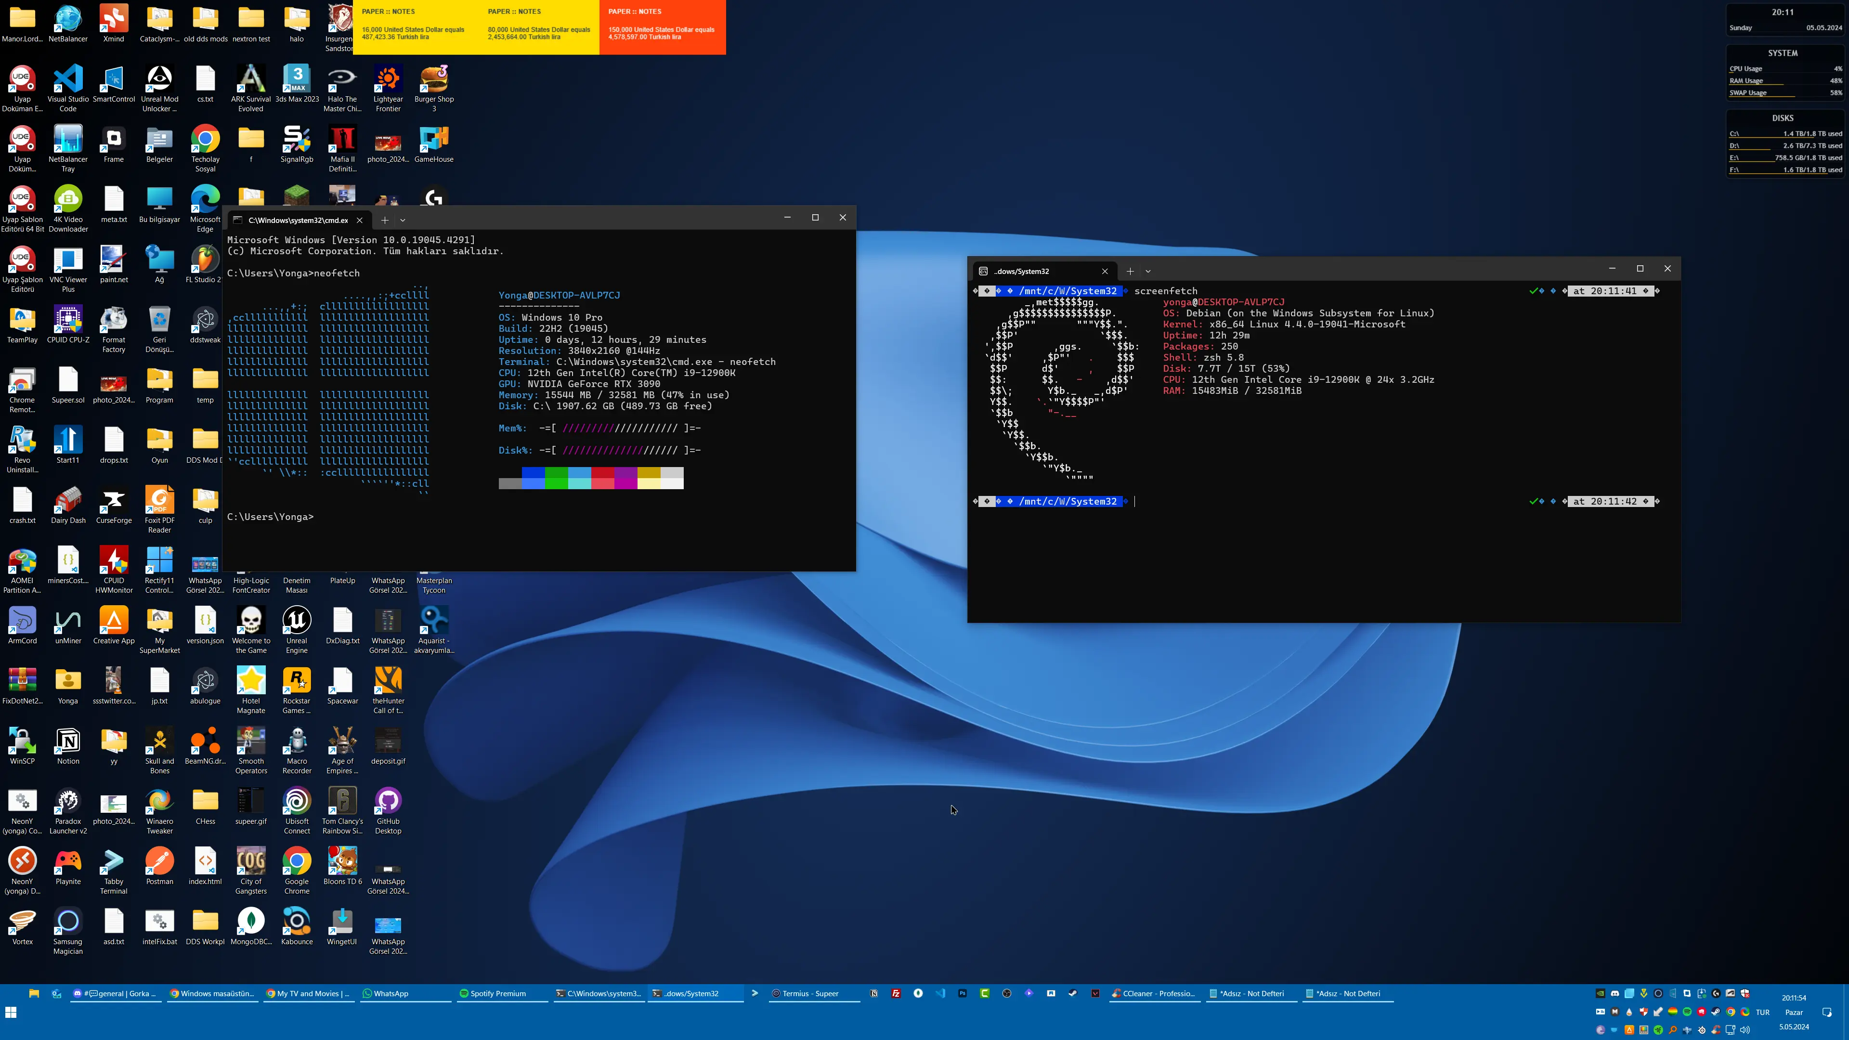Click the 'Shell: zsh 5.8' line in screenfetch output
1849x1040 pixels.
[1203, 357]
